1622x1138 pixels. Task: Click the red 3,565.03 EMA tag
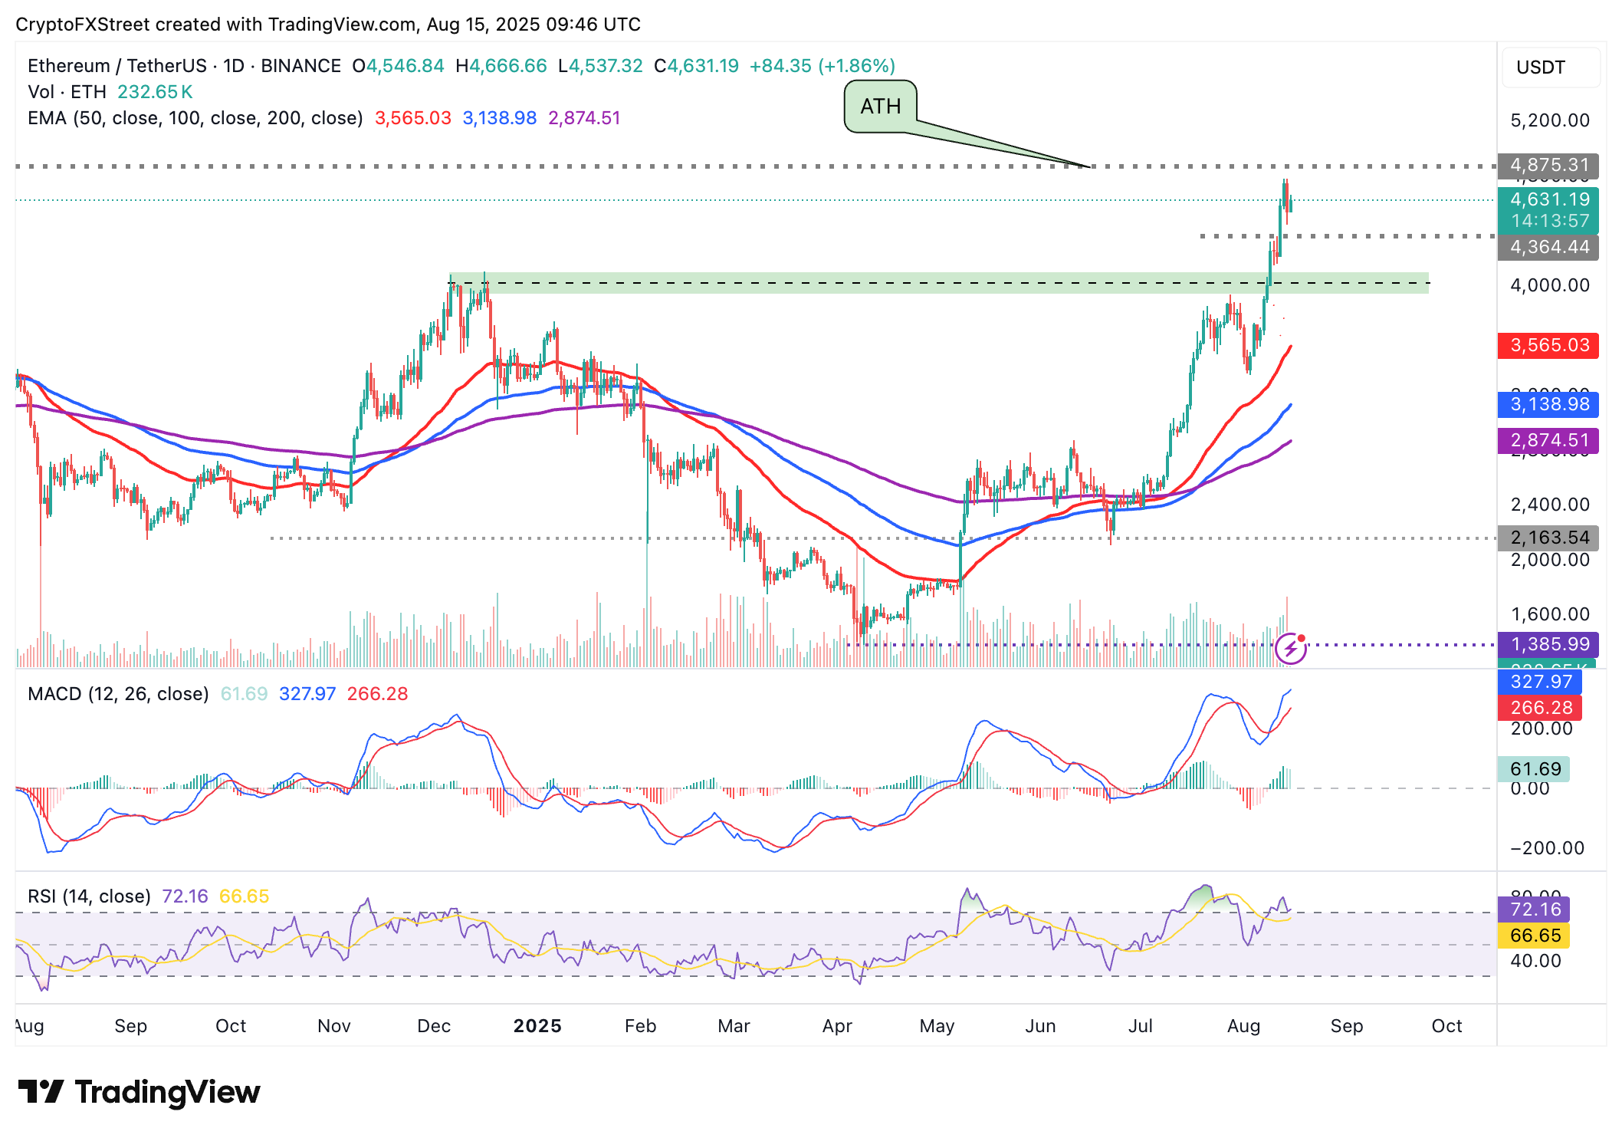[1548, 345]
